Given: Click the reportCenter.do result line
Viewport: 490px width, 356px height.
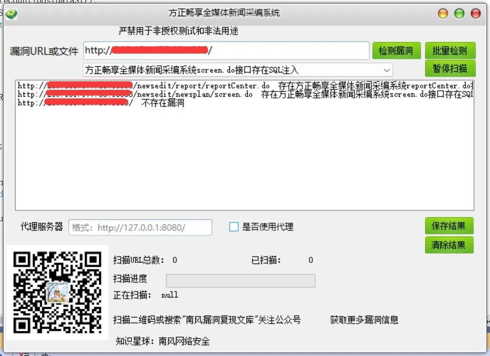Looking at the screenshot, I should [x=245, y=85].
